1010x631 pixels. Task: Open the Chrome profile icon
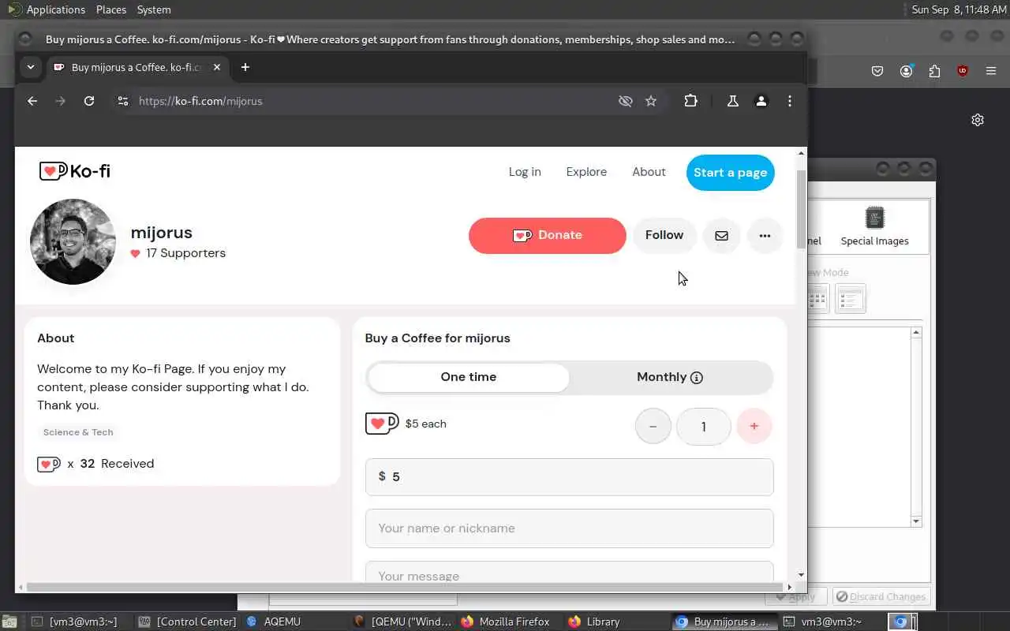coord(761,101)
